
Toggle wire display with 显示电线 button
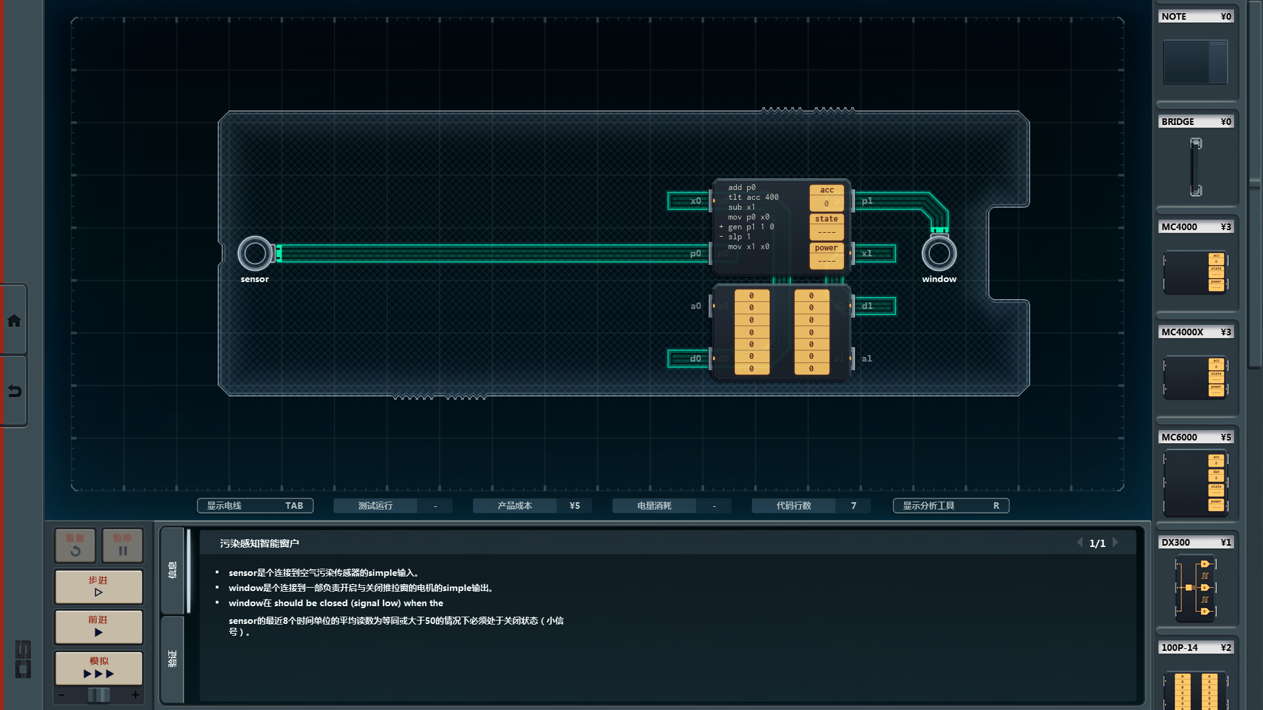click(255, 506)
